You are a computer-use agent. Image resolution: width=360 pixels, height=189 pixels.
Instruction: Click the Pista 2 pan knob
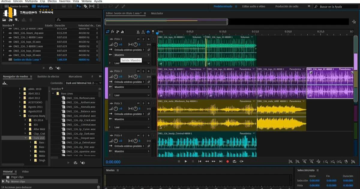click(135, 76)
